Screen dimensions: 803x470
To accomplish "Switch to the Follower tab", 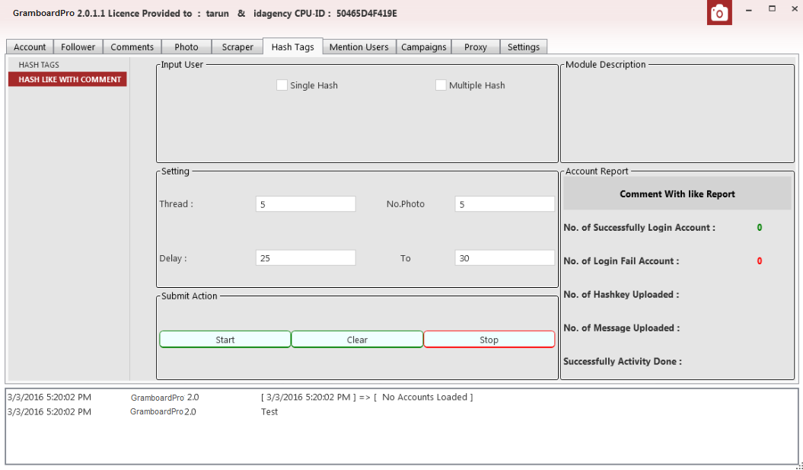I will [78, 46].
